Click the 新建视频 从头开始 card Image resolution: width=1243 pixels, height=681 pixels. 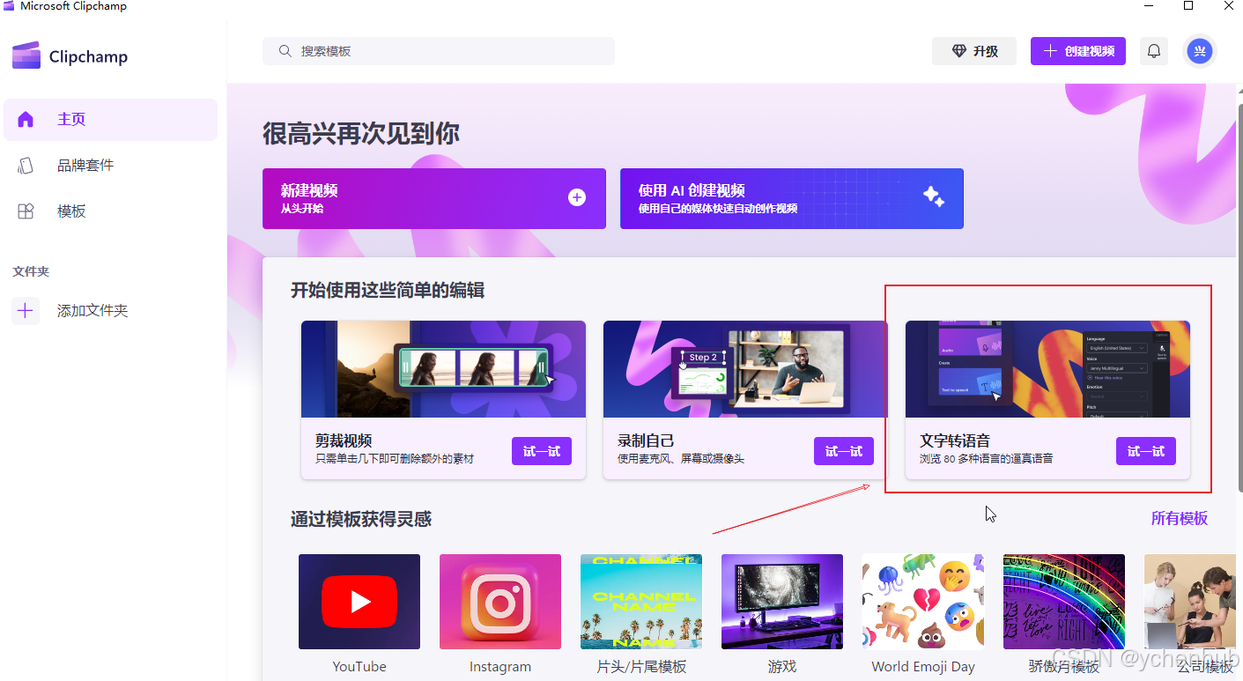(x=434, y=198)
